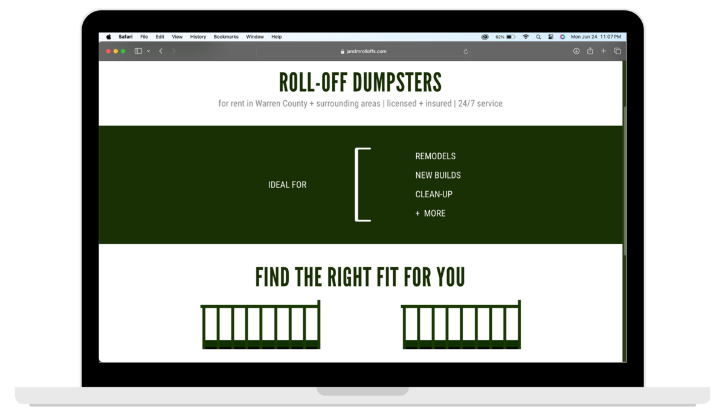Open the Bookmarks menu
This screenshot has height=415, width=725.
pyautogui.click(x=226, y=37)
